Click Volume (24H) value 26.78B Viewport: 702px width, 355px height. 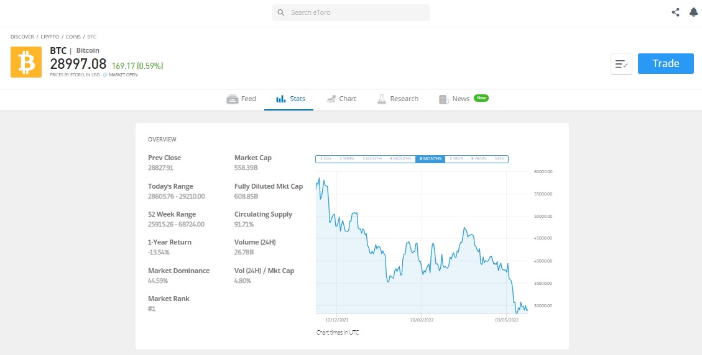tap(244, 252)
